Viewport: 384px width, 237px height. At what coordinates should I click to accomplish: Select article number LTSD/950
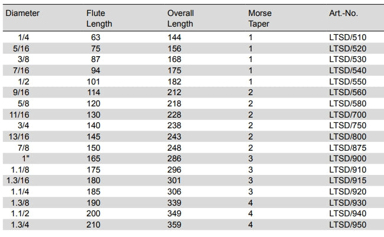pyautogui.click(x=347, y=225)
